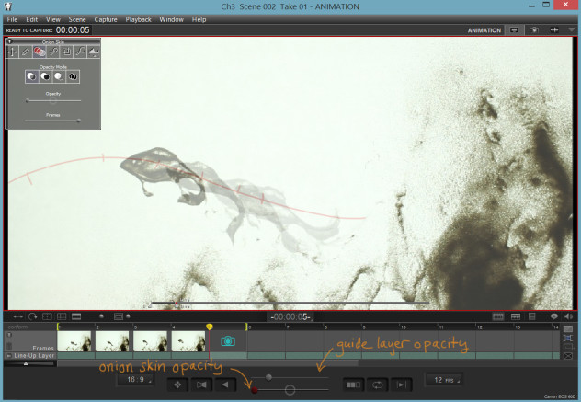
Task: Choose the first opacity mode option
Action: 30,77
